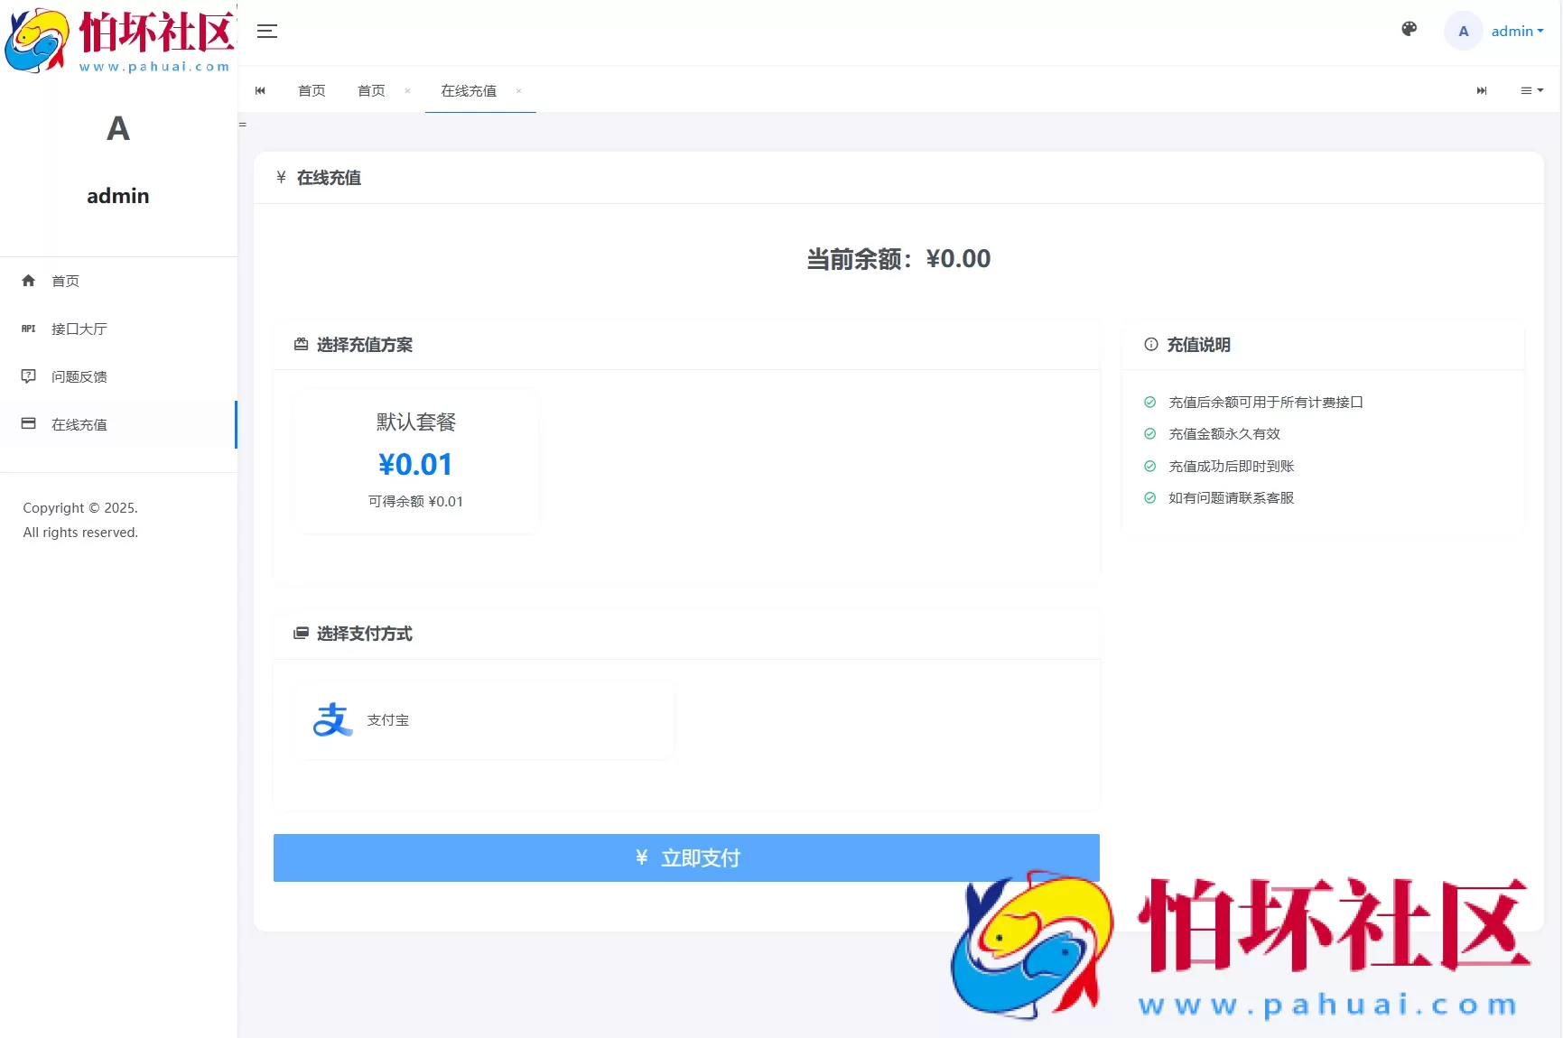Click the hamburger menu icon at top left
Viewport: 1563px width, 1038px height.
click(x=266, y=31)
